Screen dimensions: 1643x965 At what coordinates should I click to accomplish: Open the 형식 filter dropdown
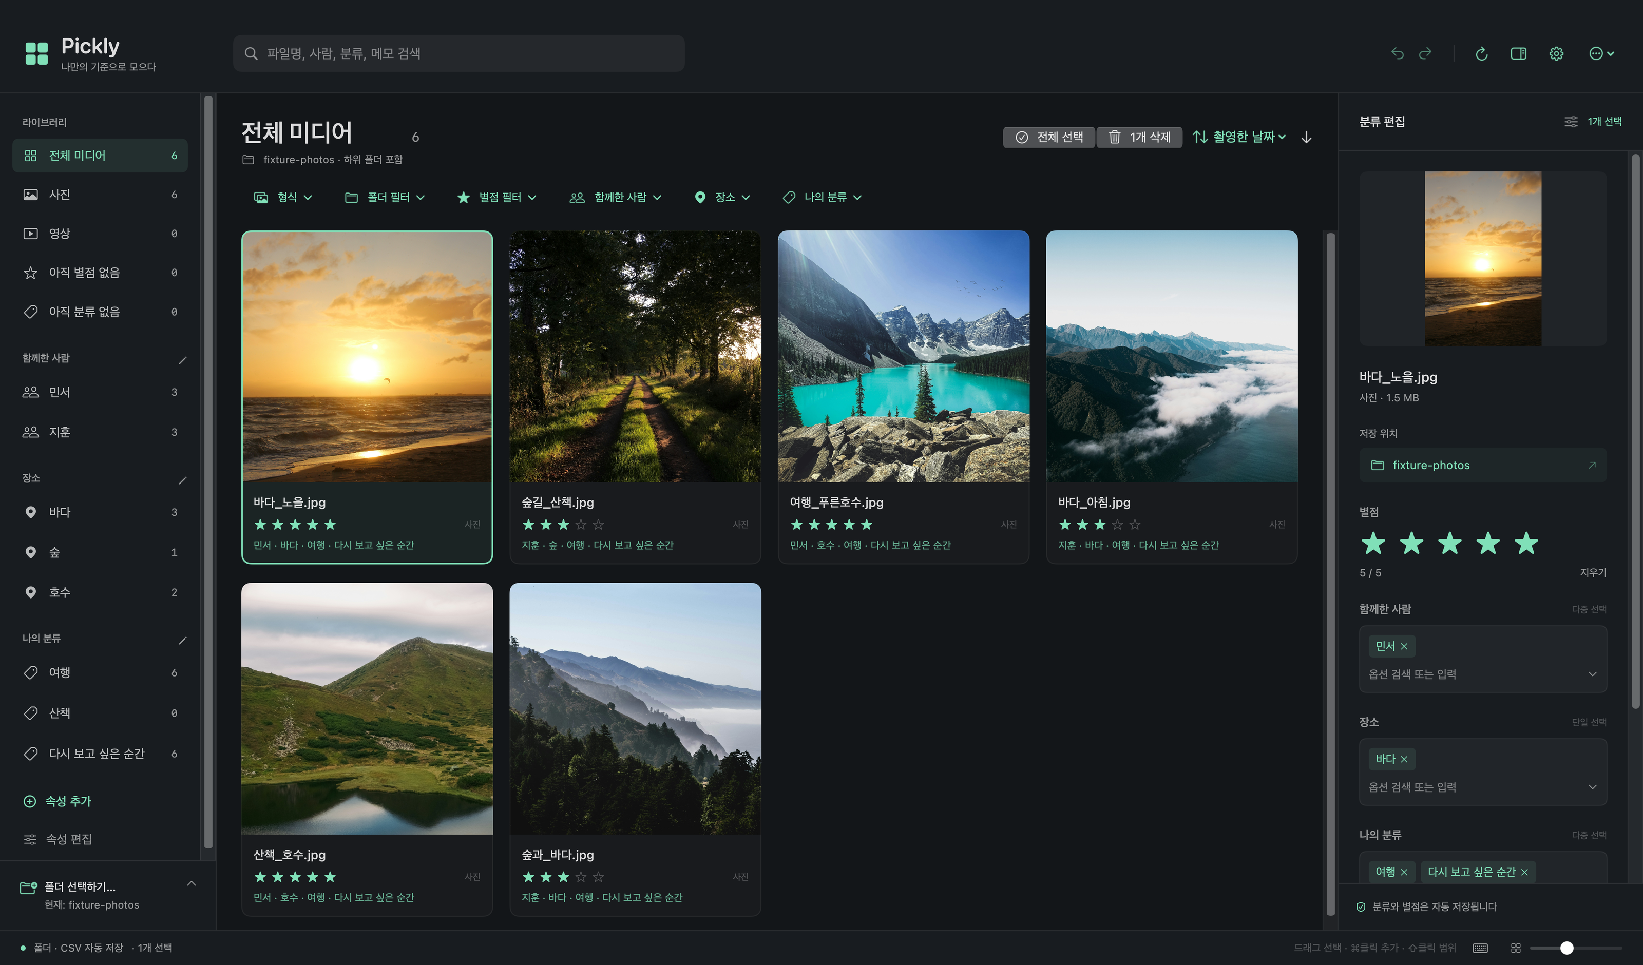(283, 197)
